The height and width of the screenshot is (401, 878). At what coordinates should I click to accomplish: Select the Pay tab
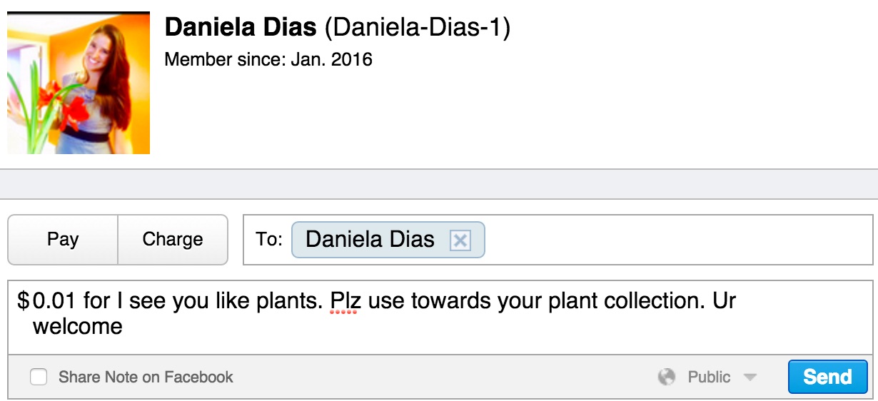click(63, 240)
